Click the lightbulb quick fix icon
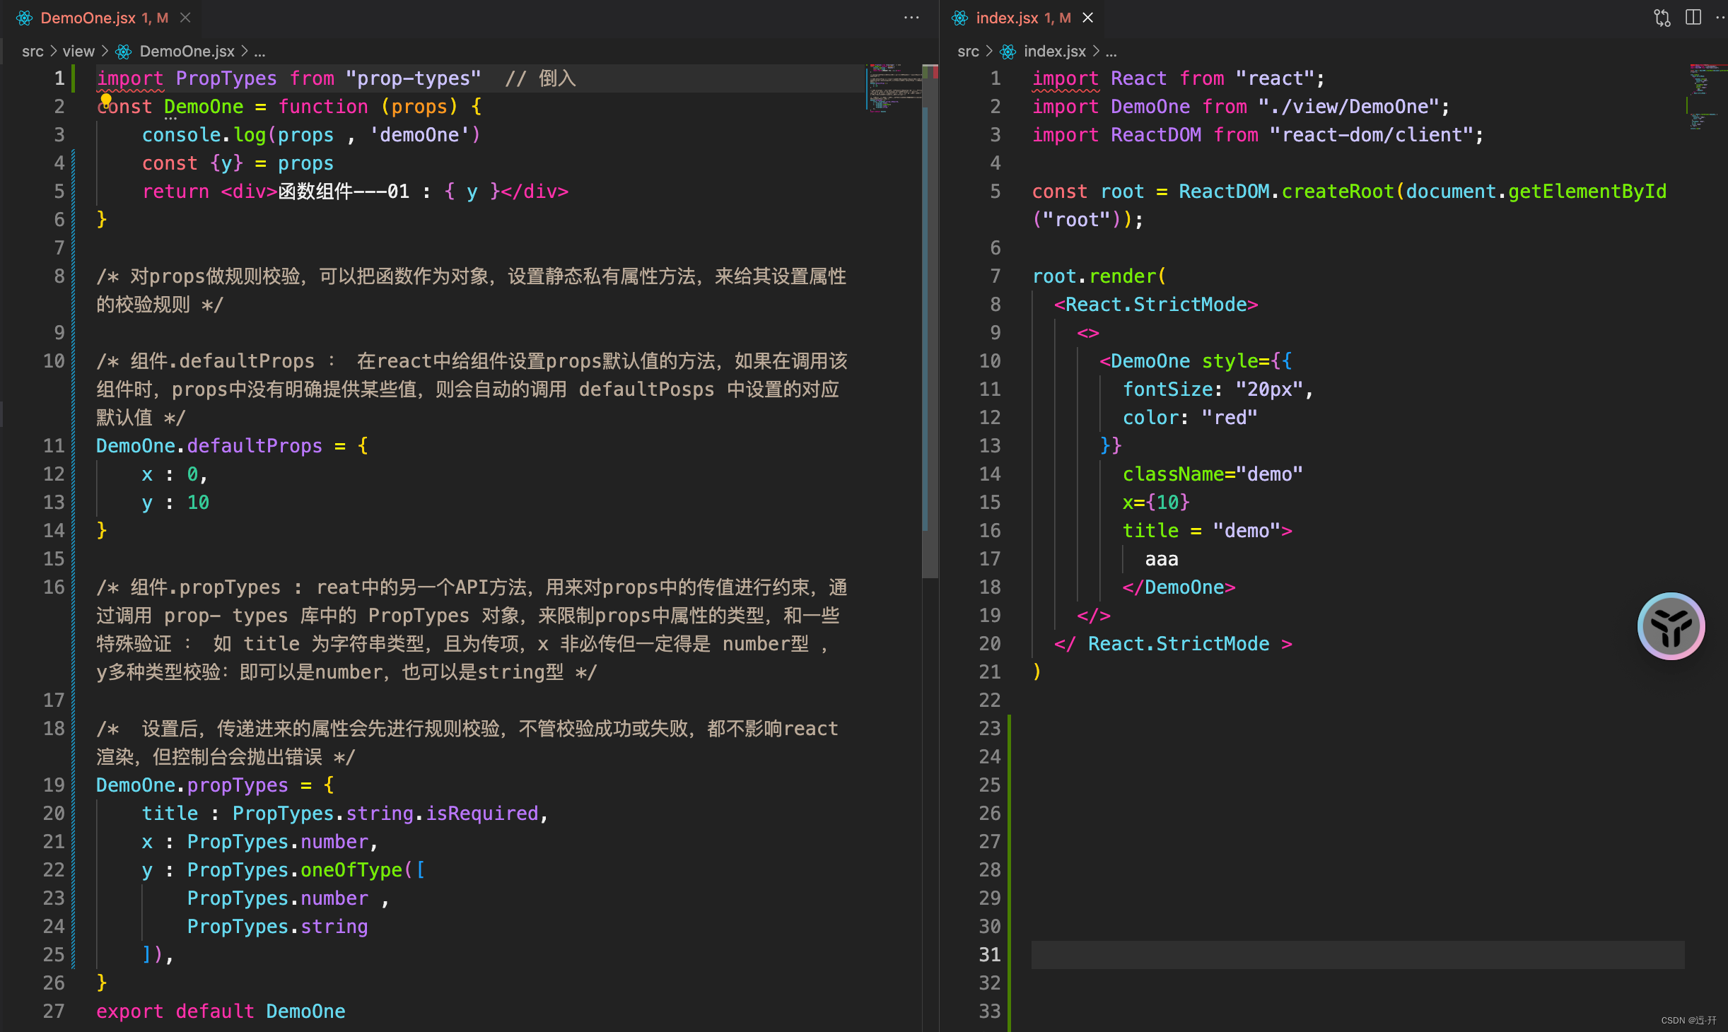 [x=106, y=100]
